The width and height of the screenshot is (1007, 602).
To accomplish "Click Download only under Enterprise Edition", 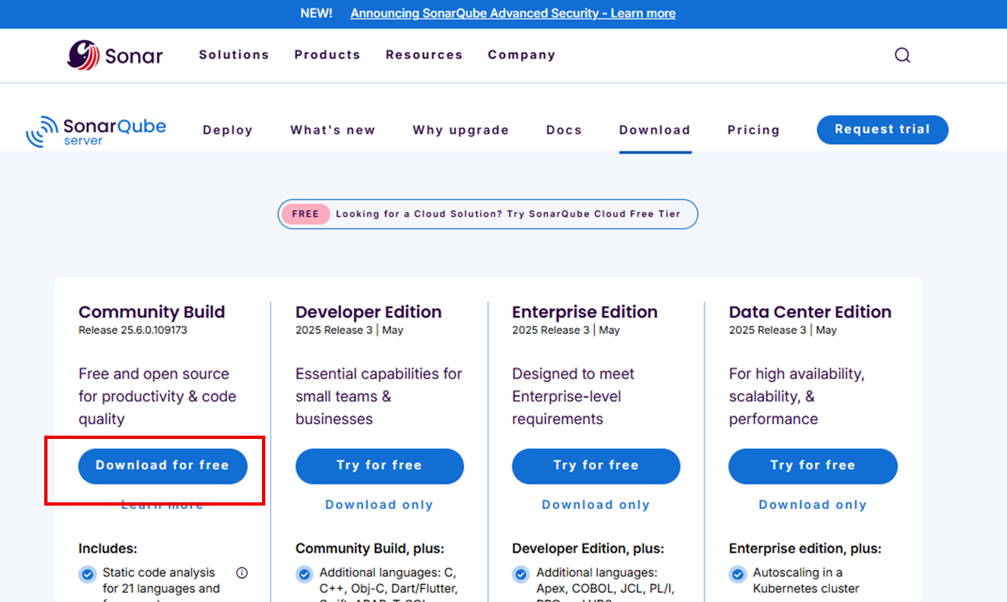I will pos(596,504).
